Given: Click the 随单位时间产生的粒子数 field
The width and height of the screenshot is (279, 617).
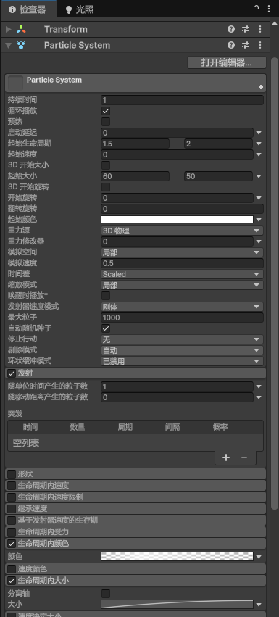Looking at the screenshot, I should coord(177,386).
